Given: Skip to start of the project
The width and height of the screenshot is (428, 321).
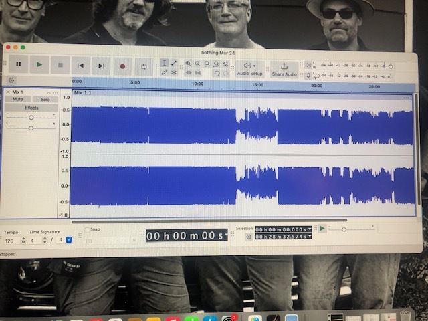Looking at the screenshot, I should point(81,66).
